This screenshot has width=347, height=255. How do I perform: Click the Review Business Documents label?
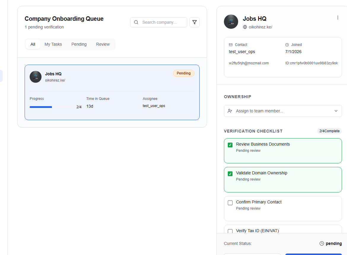pos(263,144)
